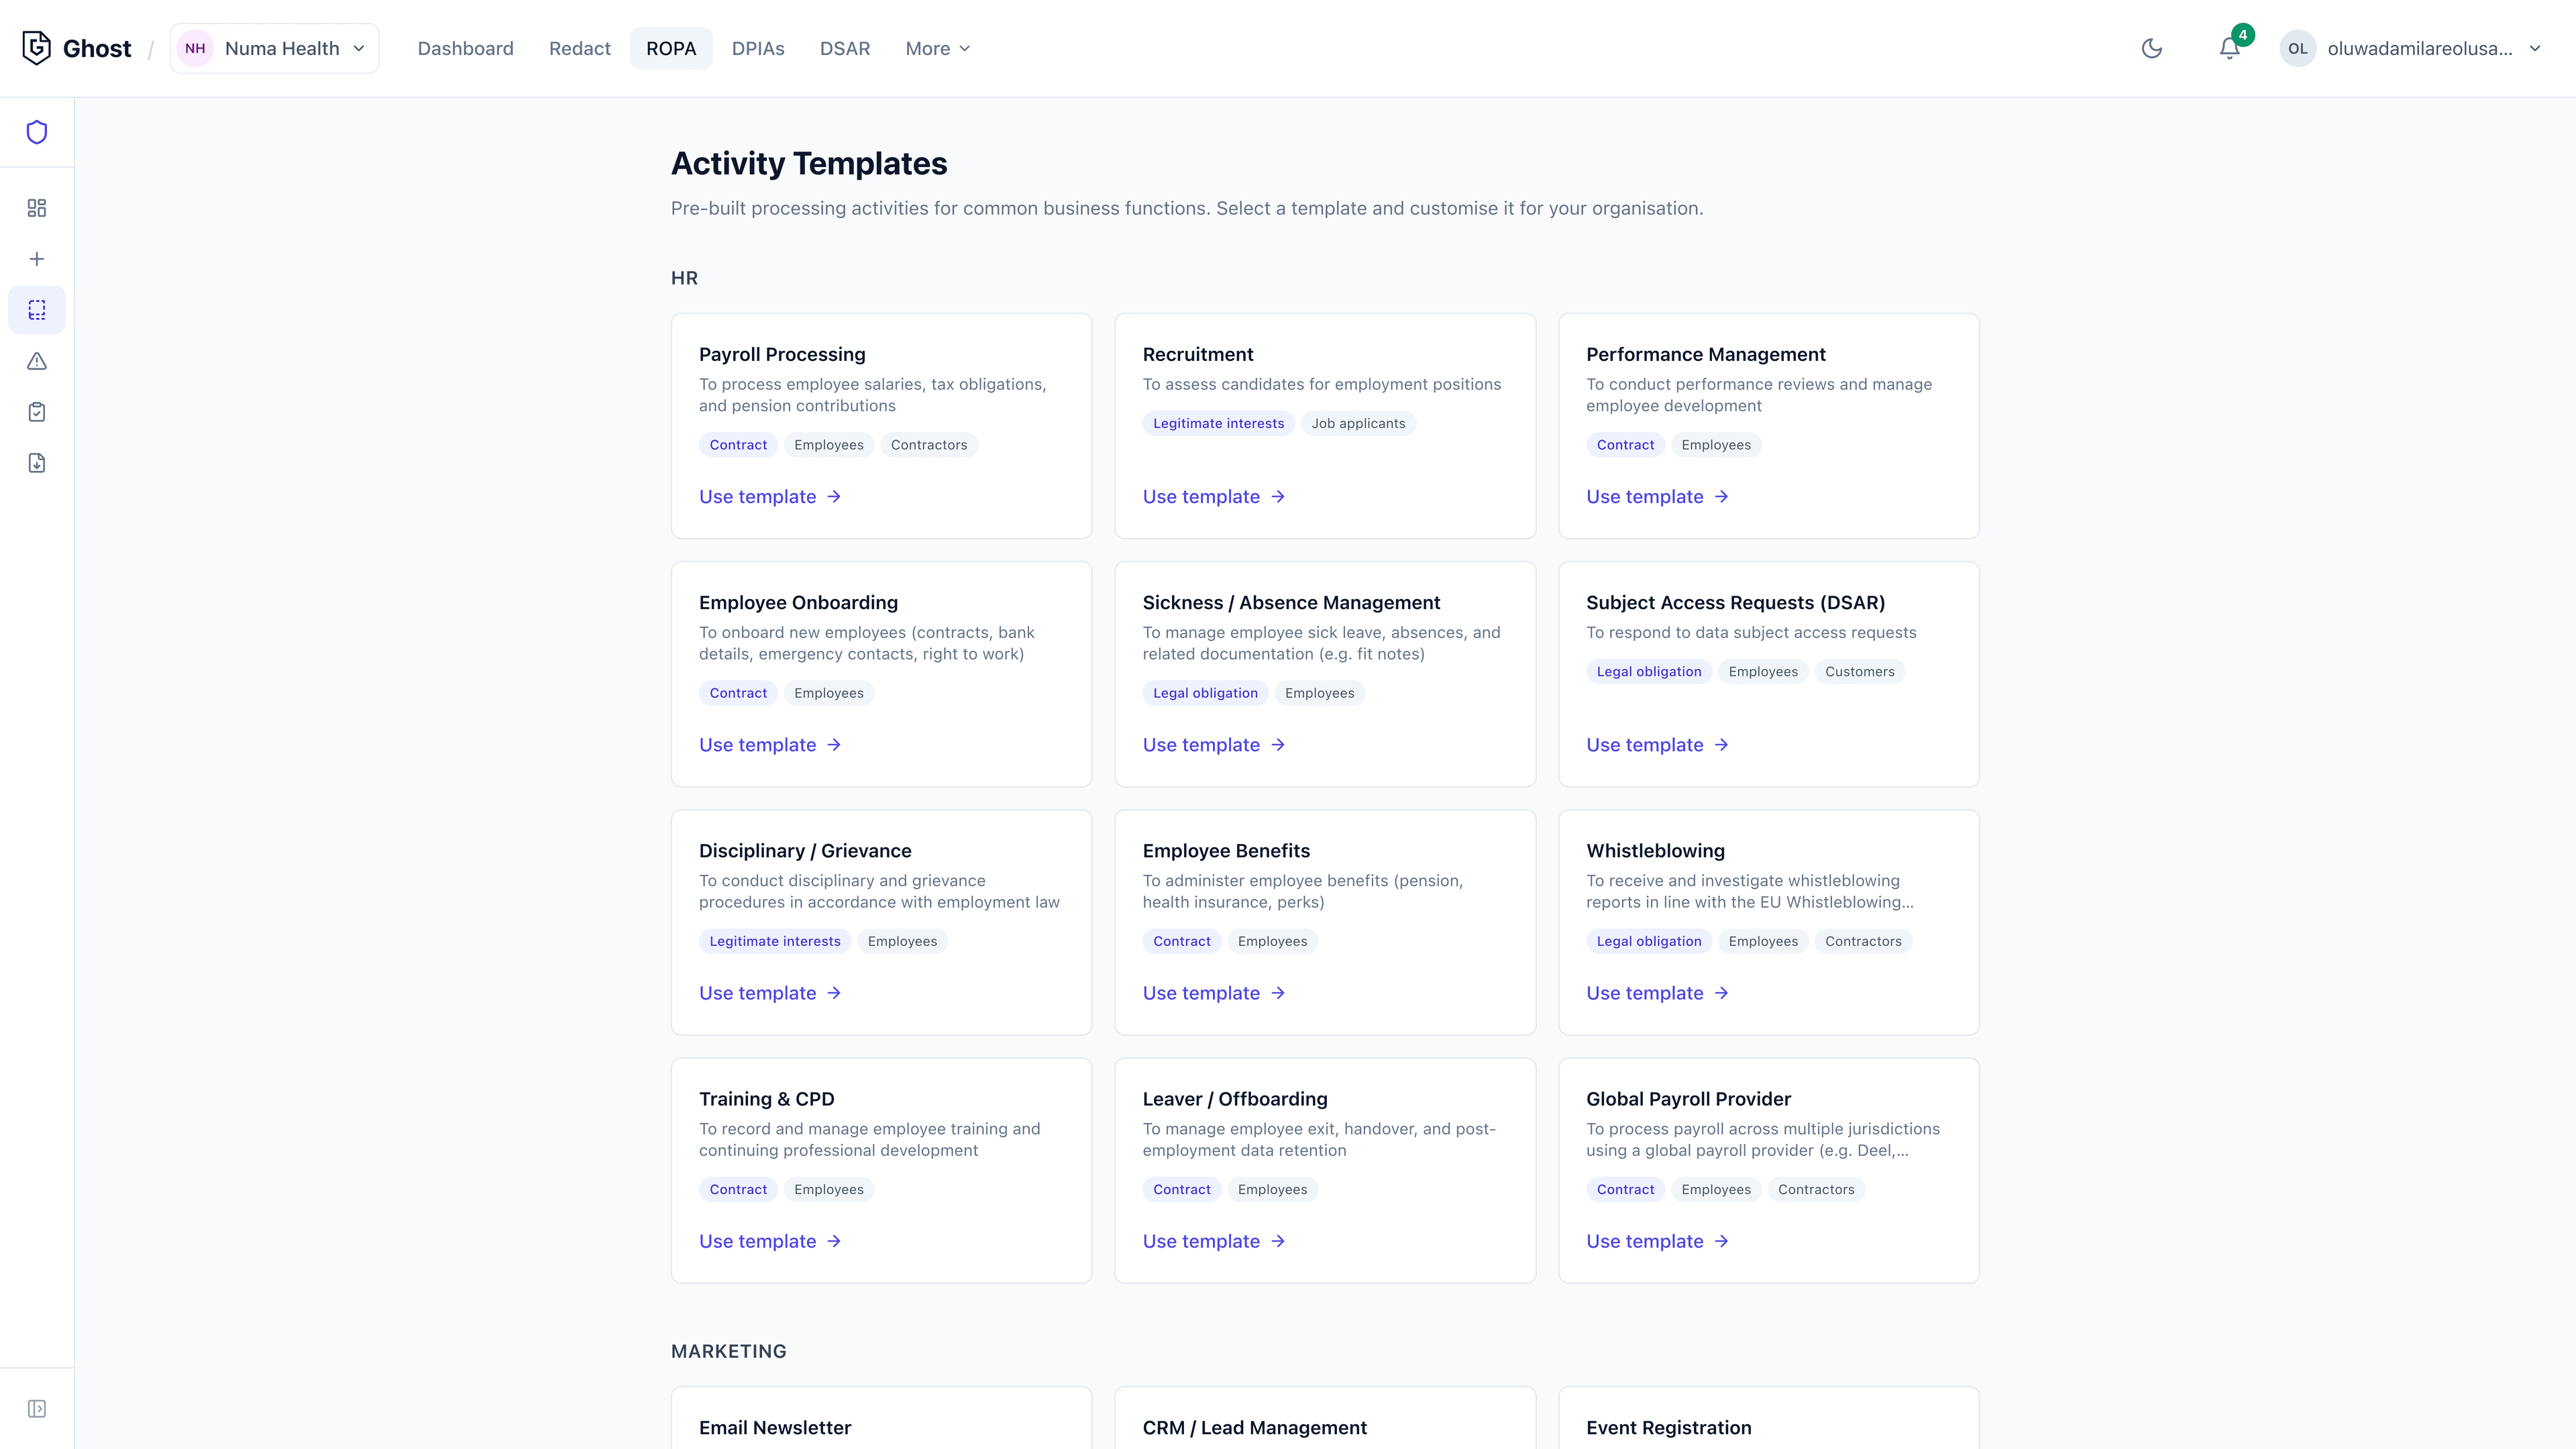This screenshot has height=1449, width=2576.
Task: Select the ROPA tab
Action: coord(671,48)
